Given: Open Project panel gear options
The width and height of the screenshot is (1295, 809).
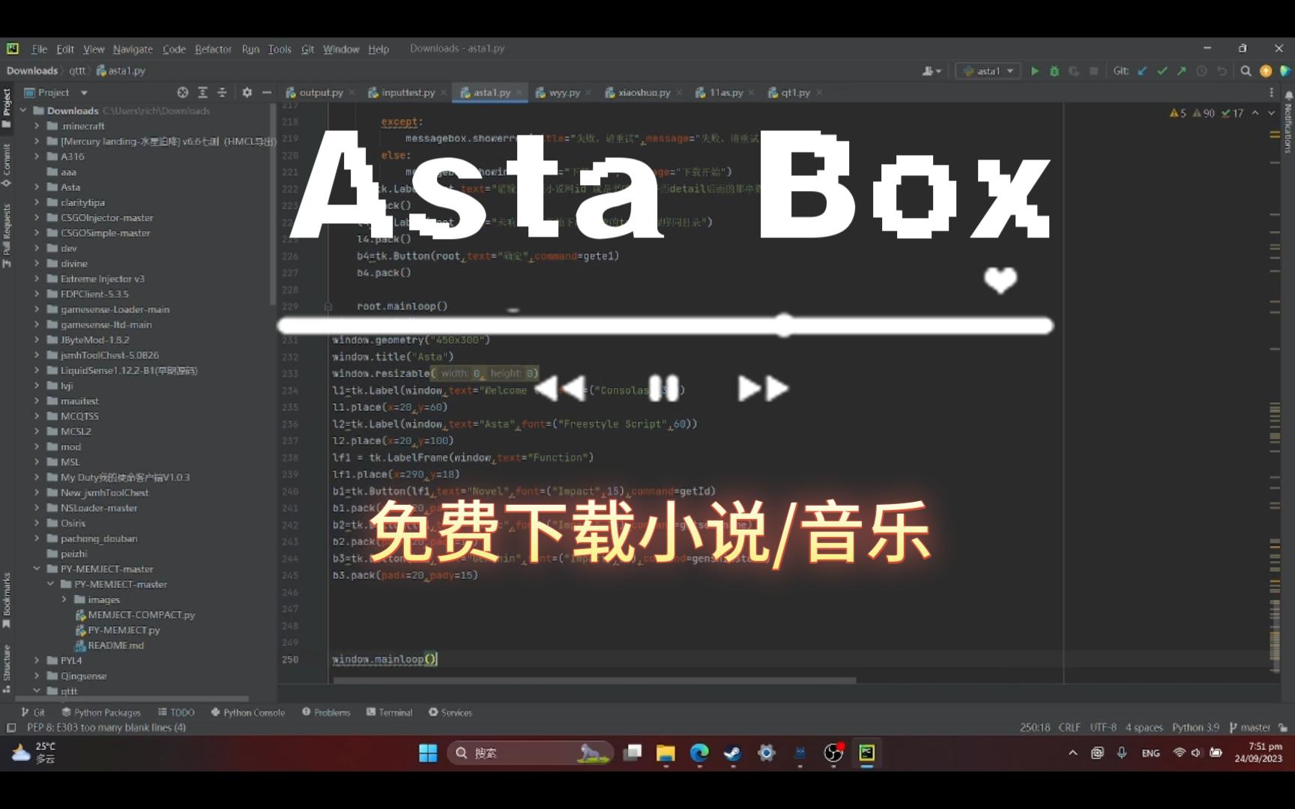Looking at the screenshot, I should pyautogui.click(x=247, y=92).
